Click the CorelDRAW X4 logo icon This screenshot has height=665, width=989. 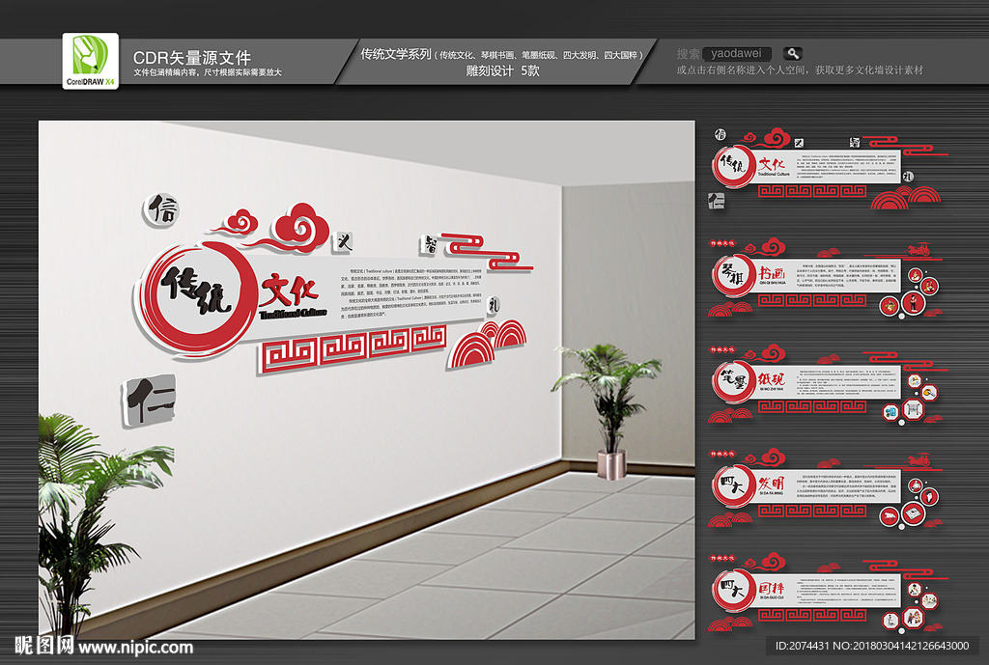[90, 61]
